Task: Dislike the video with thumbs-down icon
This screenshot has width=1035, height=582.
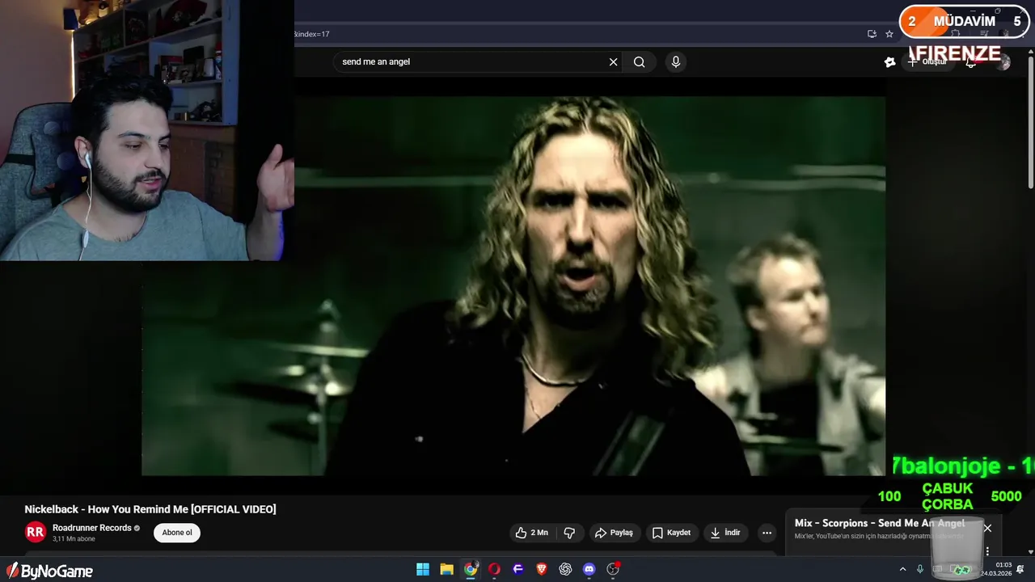Action: tap(569, 533)
